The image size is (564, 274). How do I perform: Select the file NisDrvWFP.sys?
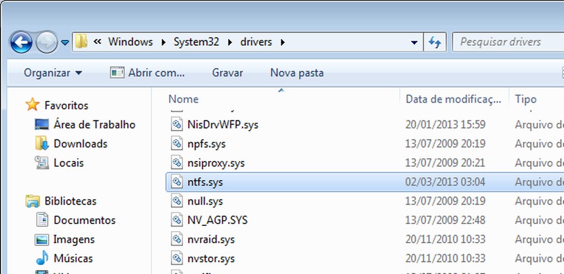click(222, 125)
